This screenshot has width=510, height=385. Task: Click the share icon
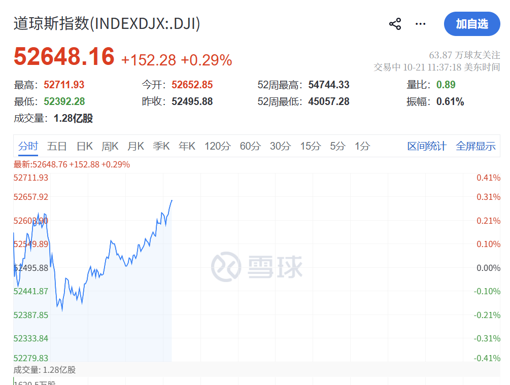tap(395, 24)
